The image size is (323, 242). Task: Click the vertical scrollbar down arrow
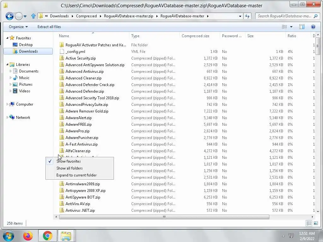click(x=318, y=211)
